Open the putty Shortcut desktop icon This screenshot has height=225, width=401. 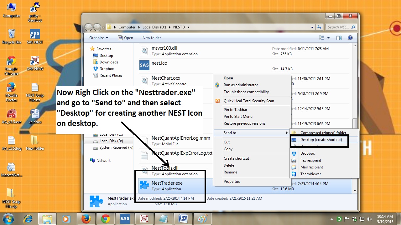click(x=35, y=12)
